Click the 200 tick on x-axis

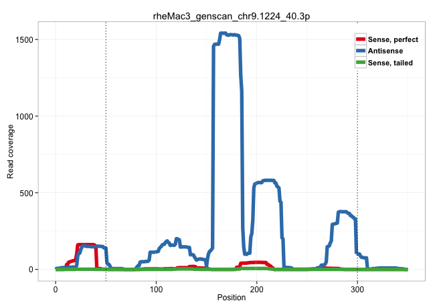(x=257, y=288)
